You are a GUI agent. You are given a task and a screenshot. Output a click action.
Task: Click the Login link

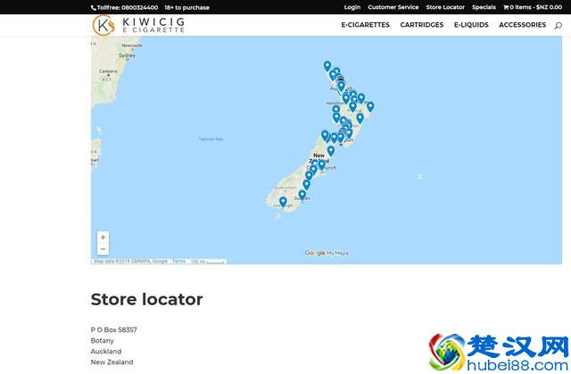coord(352,7)
